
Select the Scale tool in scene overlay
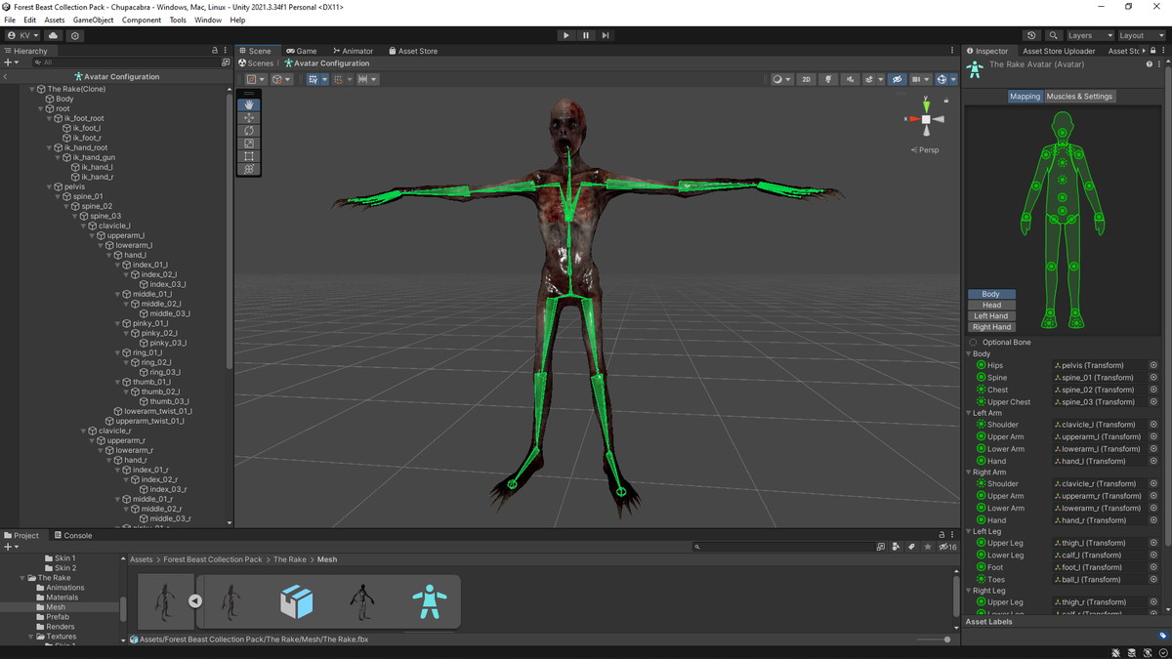[x=249, y=143]
